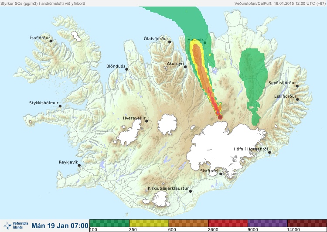Click the Reykjavík city marker dot

click(x=79, y=165)
